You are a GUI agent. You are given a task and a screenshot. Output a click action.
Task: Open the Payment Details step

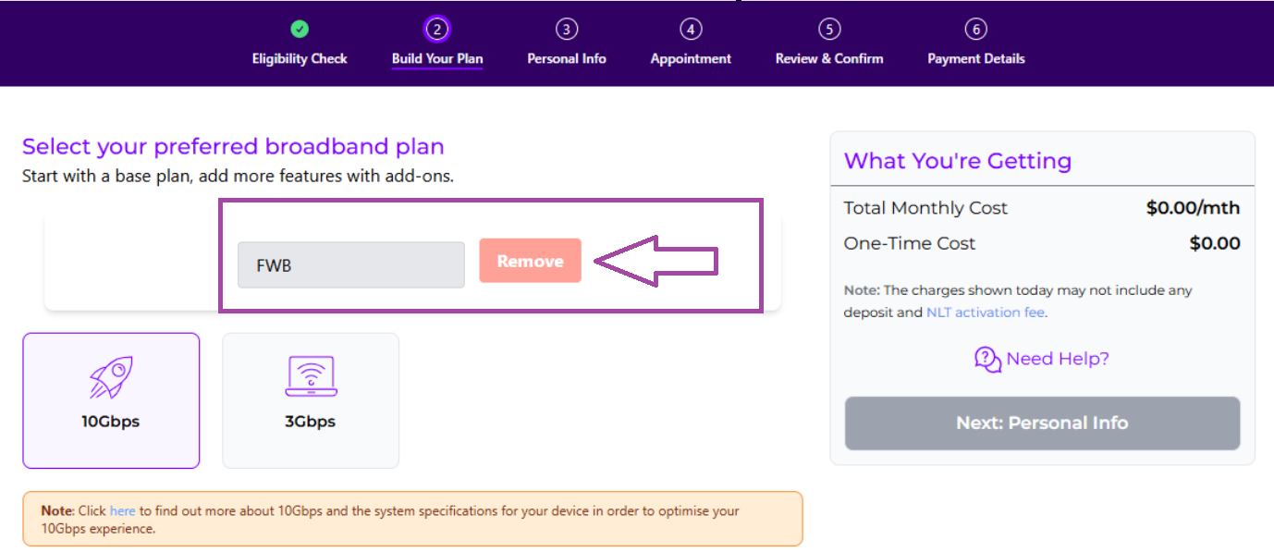coord(976,58)
